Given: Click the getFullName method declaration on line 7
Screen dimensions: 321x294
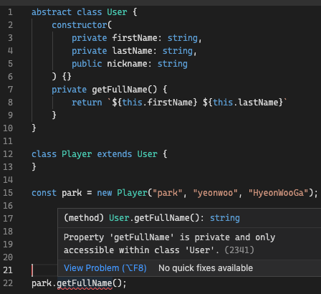Looking at the screenshot, I should 120,90.
